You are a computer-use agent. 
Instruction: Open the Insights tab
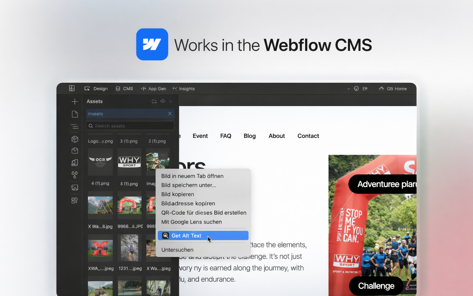pyautogui.click(x=184, y=89)
